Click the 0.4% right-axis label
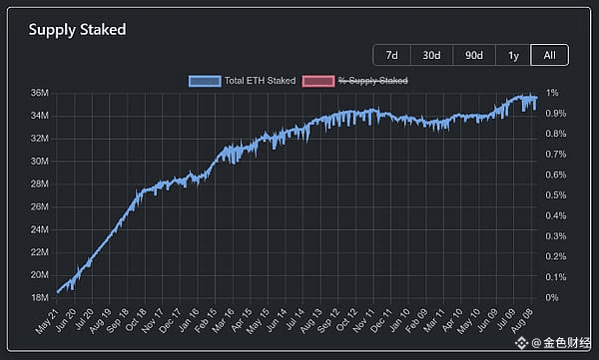The height and width of the screenshot is (360, 599). [x=556, y=215]
